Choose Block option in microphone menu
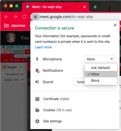The width and height of the screenshot is (121, 131). pos(101,81)
